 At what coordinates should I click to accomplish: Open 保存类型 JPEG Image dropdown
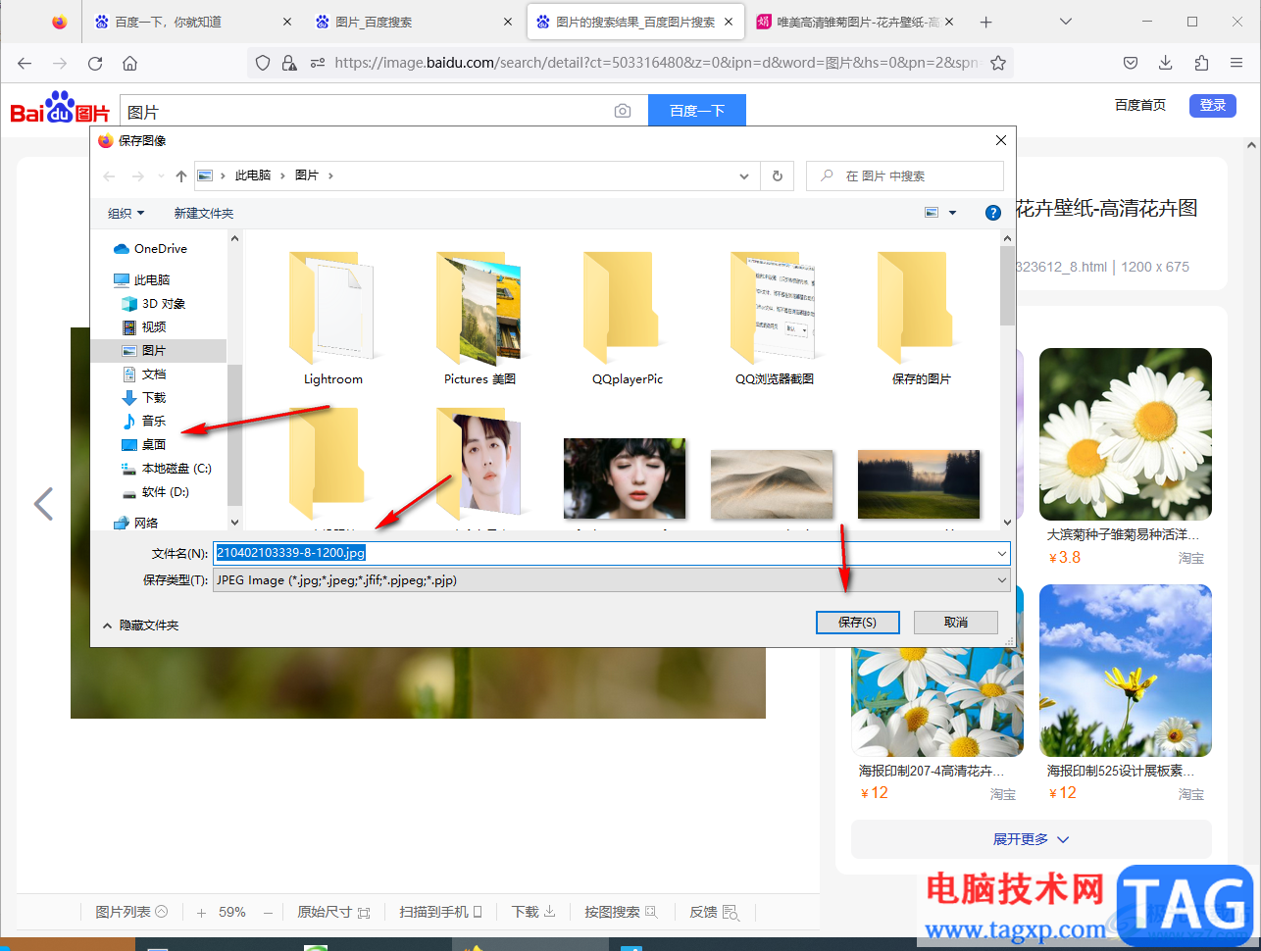pyautogui.click(x=612, y=580)
